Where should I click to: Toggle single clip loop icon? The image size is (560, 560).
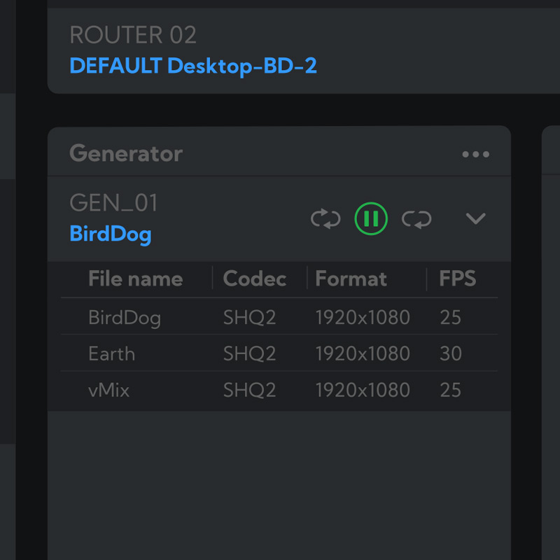(x=416, y=219)
